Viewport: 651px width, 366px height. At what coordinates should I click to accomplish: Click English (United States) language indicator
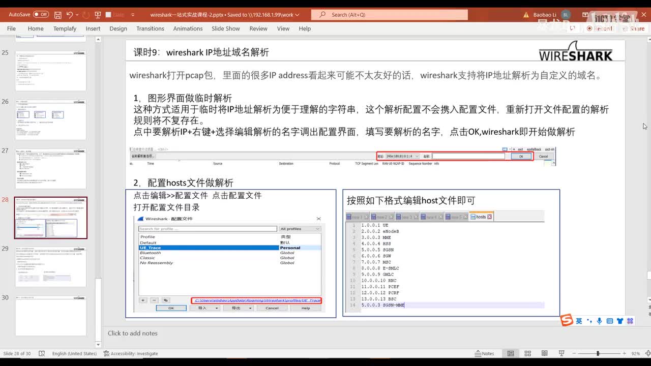(x=74, y=353)
